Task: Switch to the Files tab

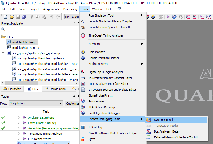Action: coord(33,89)
